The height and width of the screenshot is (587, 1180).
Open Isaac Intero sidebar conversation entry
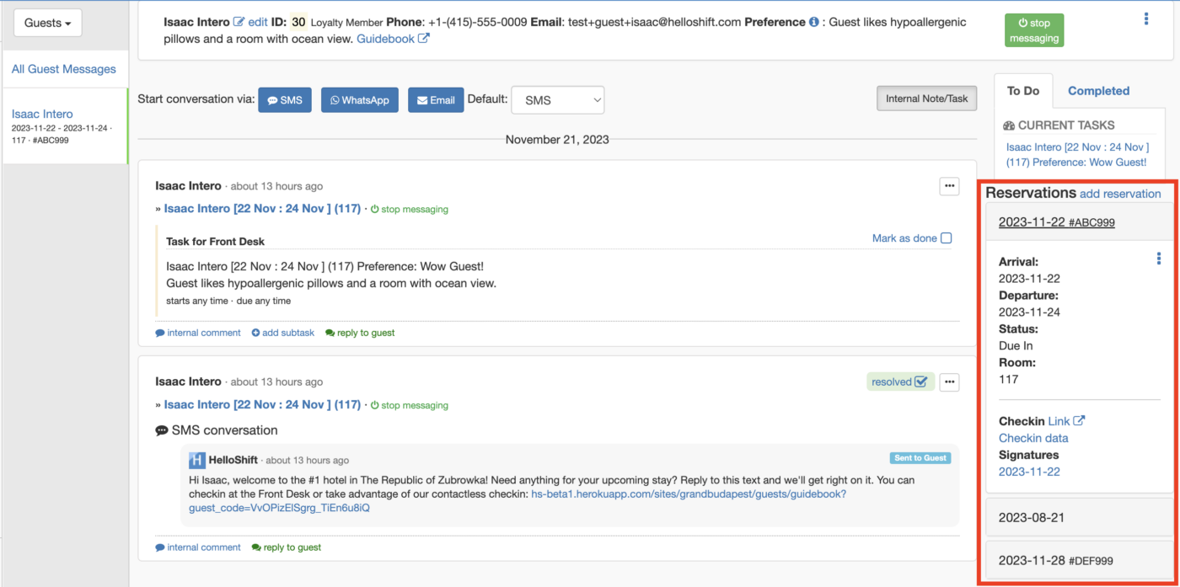[65, 126]
